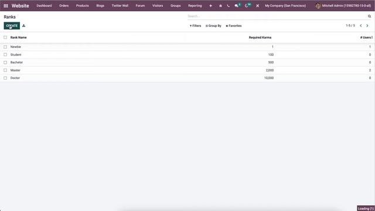Click the 1-5 / 5 pager counter
The image size is (375, 211).
[350, 26]
